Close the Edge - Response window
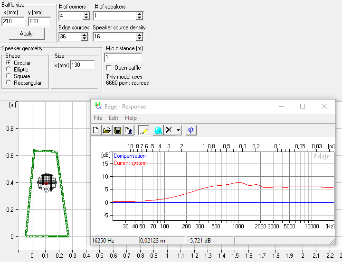Viewport: 342px width, 262px height. 324,106
